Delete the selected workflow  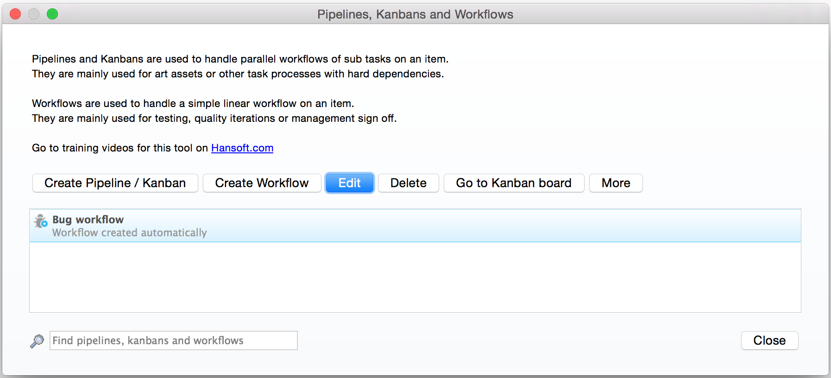pos(409,183)
